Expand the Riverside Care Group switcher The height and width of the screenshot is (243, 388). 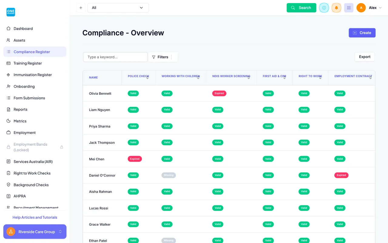tap(60, 232)
